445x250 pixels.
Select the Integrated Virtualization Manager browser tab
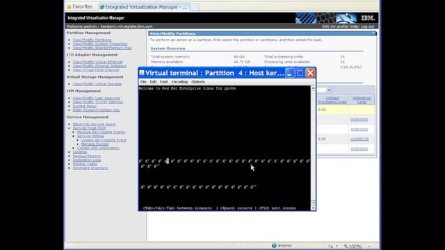[144, 7]
